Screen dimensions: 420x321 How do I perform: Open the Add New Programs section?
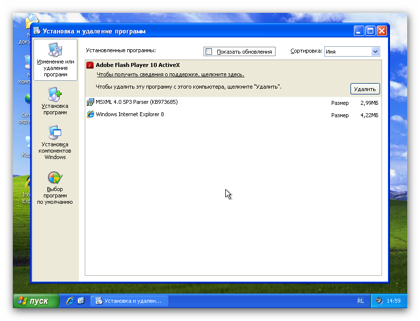click(55, 101)
